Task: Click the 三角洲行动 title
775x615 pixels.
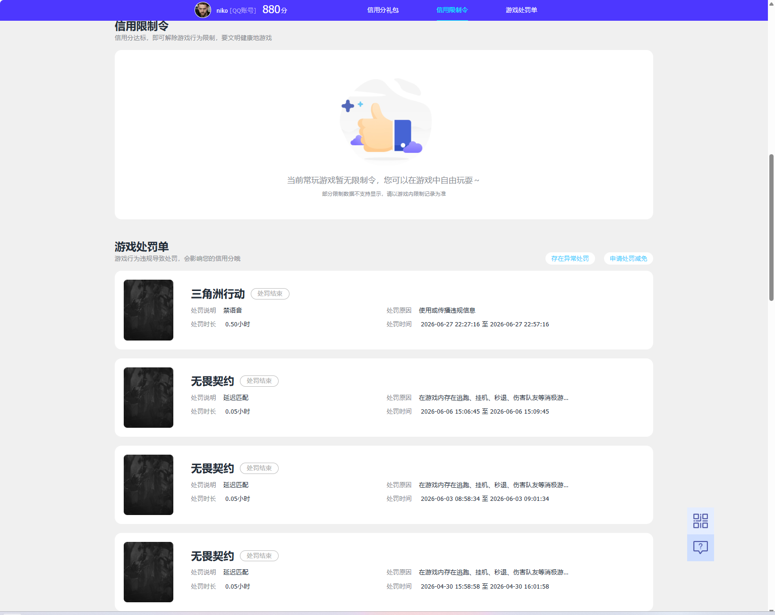Action: pyautogui.click(x=218, y=294)
